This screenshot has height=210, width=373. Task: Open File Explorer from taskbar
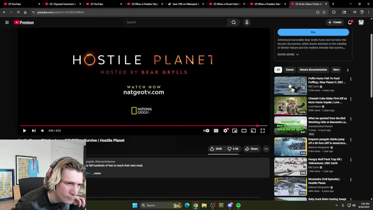pyautogui.click(x=204, y=205)
